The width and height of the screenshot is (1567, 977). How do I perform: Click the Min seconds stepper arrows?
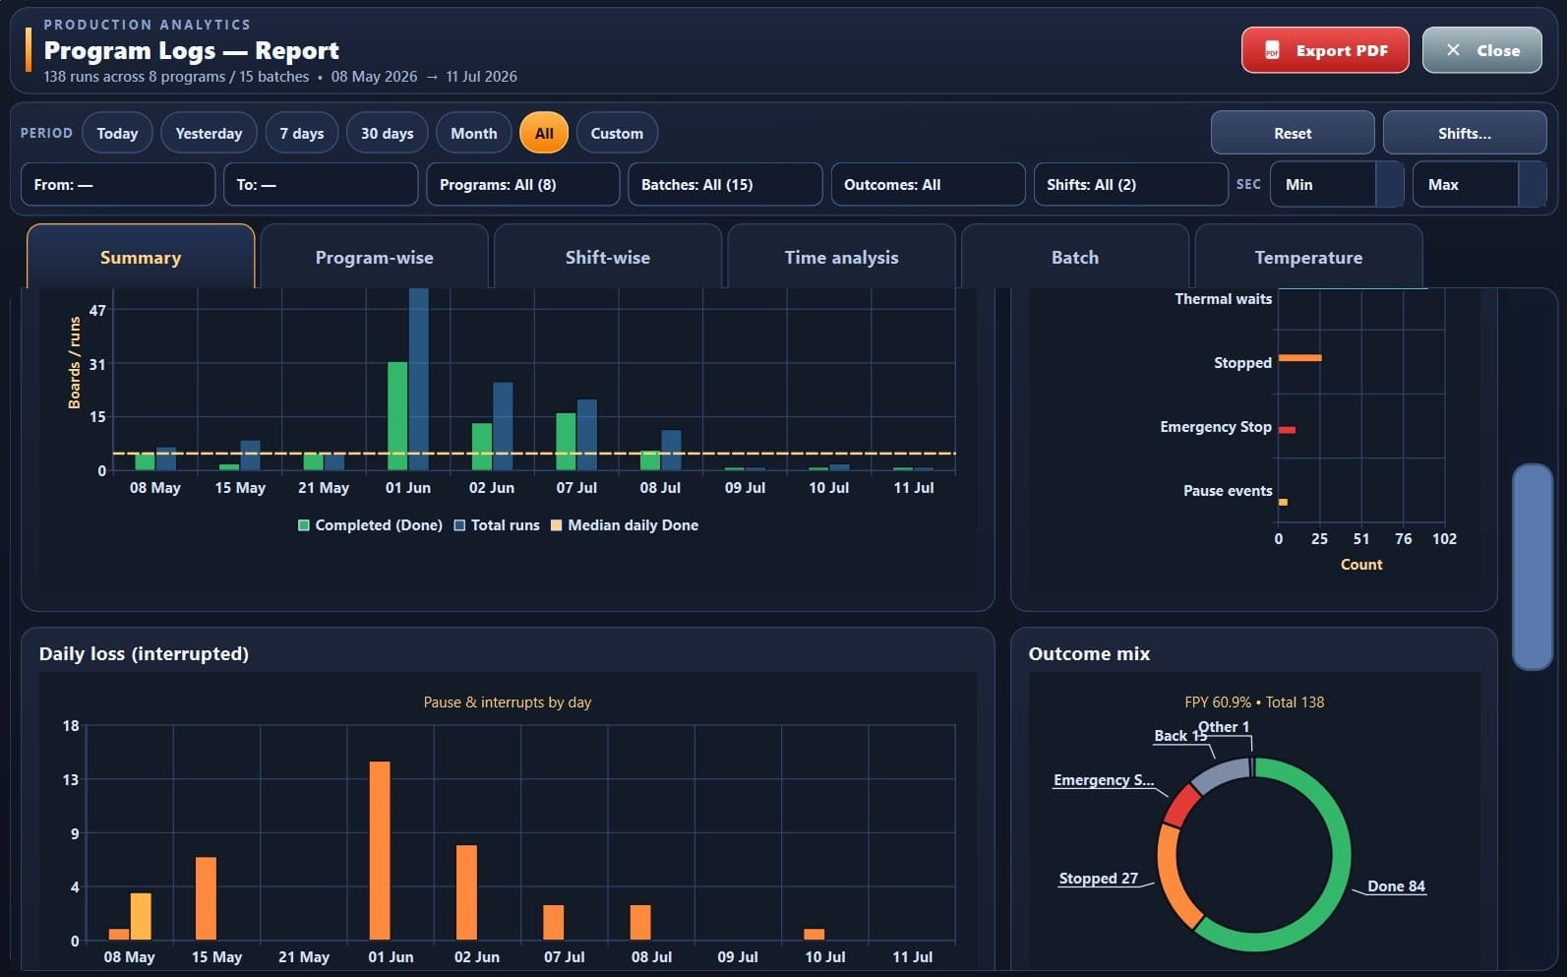(x=1389, y=184)
